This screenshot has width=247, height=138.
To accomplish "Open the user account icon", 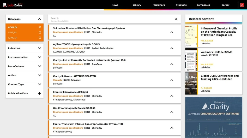I will click(242, 5).
